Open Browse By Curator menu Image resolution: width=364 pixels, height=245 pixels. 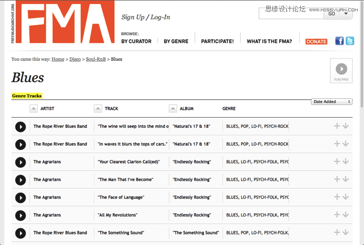(136, 41)
